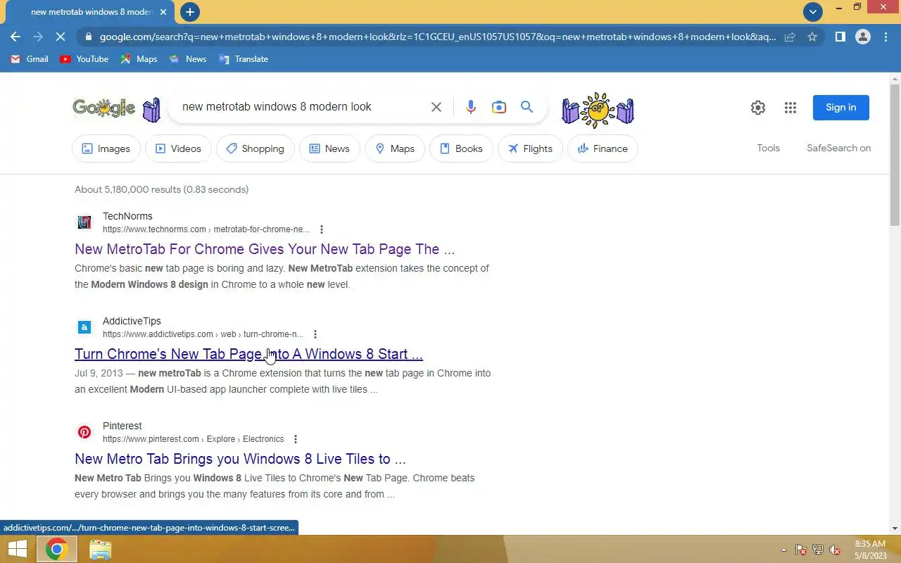Screen dimensions: 901x563
Task: Click the page vertical scrollbar
Action: tap(895, 156)
